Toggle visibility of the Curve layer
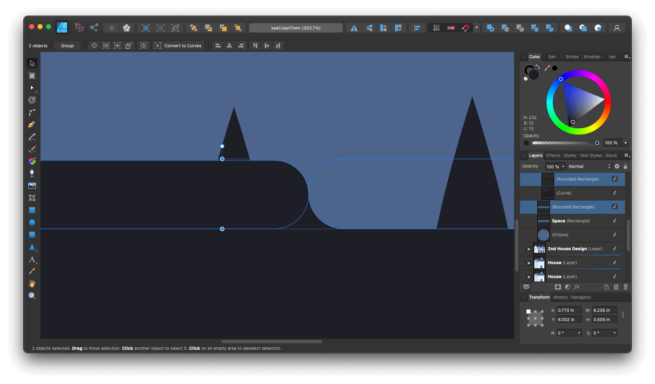The height and width of the screenshot is (384, 655). click(x=614, y=193)
